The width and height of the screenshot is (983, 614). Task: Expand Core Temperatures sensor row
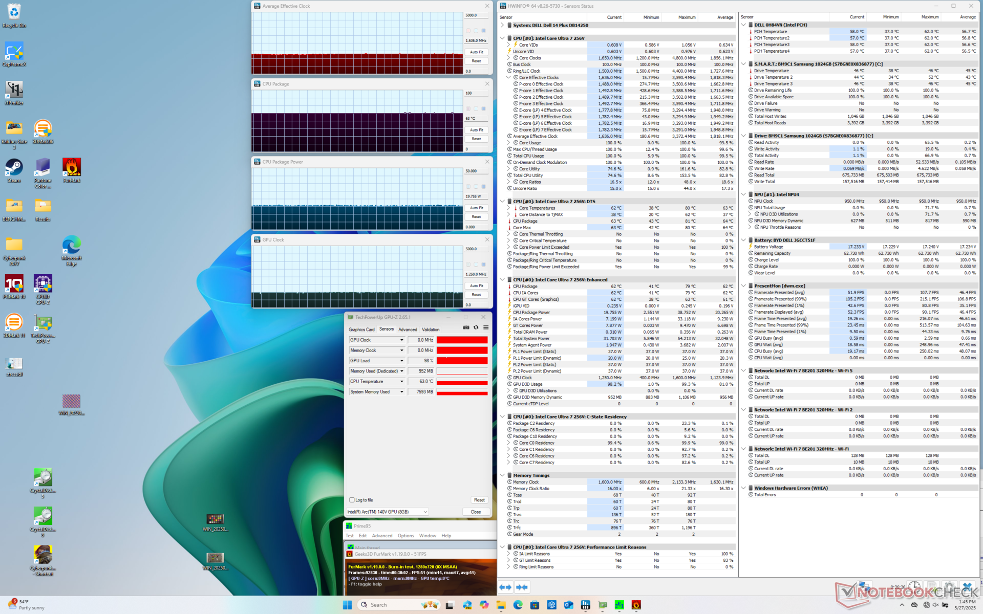[x=509, y=208]
